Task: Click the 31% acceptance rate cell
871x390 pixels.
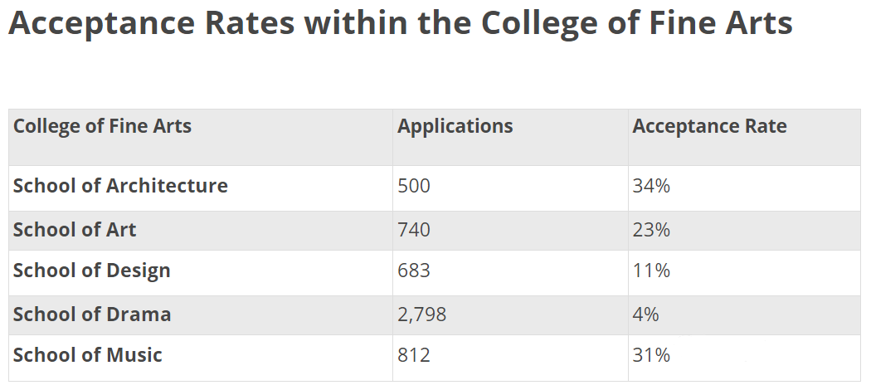Action: click(651, 356)
